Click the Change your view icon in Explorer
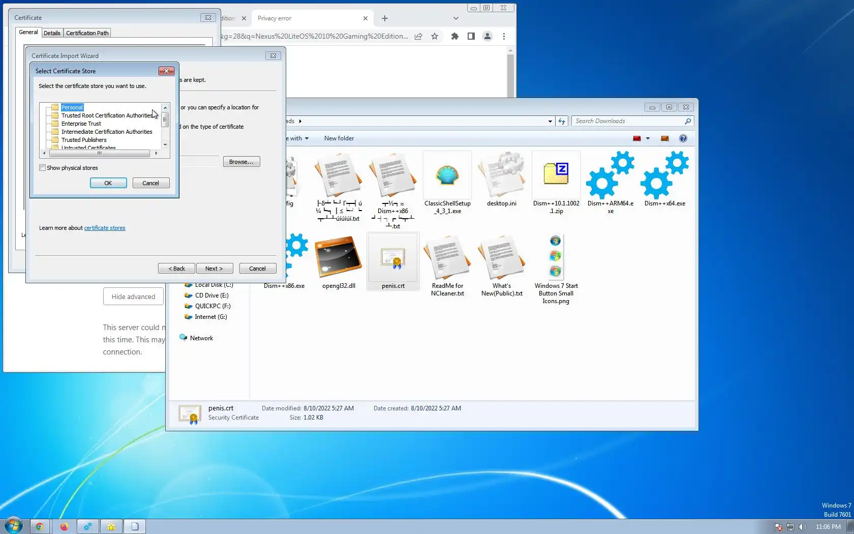The image size is (854, 534). 636,138
